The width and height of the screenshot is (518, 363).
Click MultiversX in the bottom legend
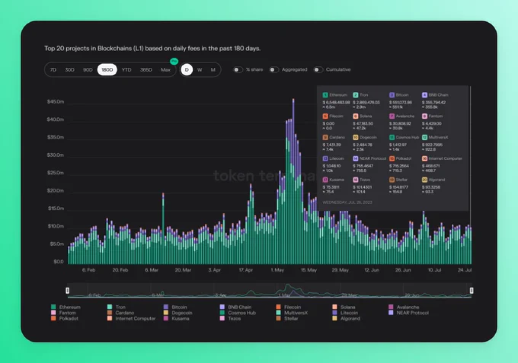tap(292, 313)
